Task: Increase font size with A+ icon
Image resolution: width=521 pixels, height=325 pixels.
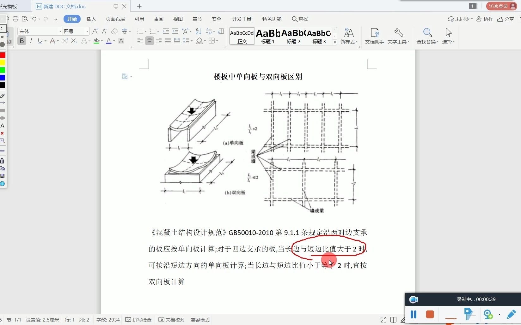Action: click(95, 31)
